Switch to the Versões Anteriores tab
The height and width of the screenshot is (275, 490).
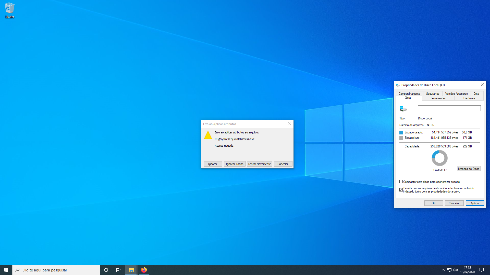point(456,94)
